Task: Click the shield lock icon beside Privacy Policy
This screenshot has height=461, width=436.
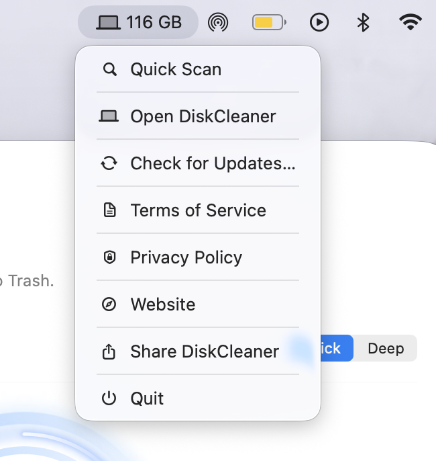Action: pos(110,257)
